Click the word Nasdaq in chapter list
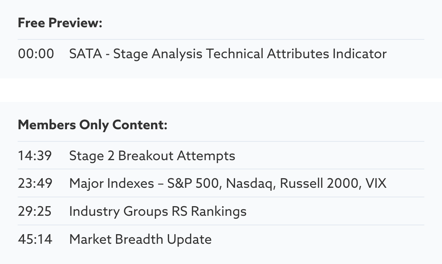Screen dimensions: 442x264 [250, 183]
